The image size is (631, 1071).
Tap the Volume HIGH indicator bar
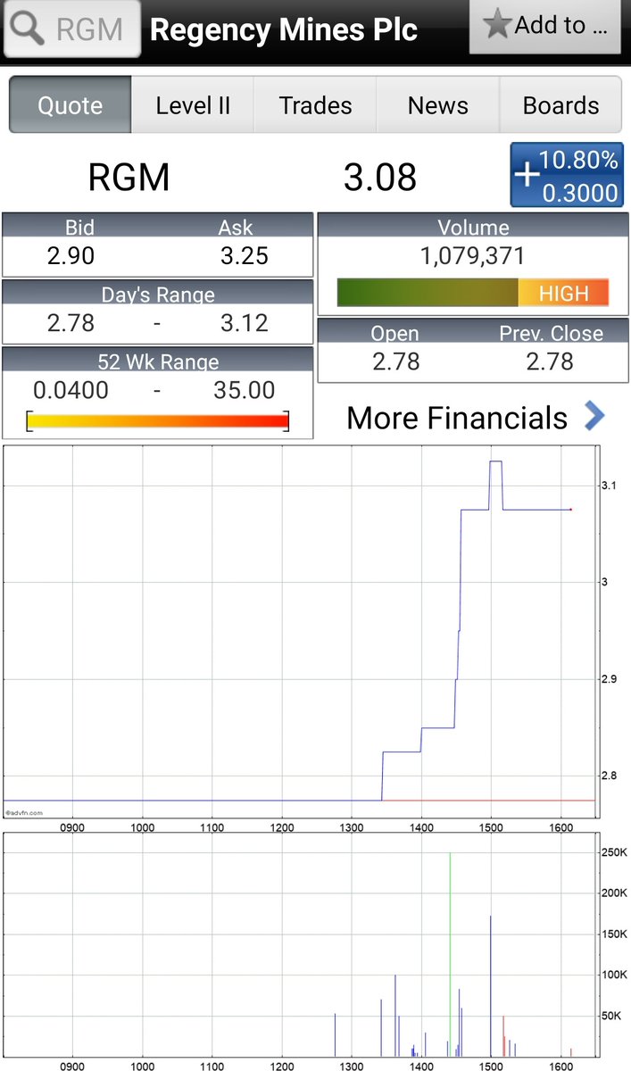(473, 293)
